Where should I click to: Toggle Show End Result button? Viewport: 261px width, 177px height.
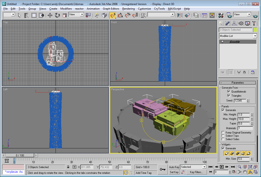(231, 72)
